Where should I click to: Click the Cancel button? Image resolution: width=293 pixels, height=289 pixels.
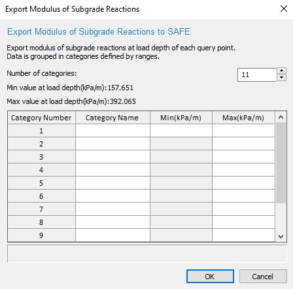(263, 277)
